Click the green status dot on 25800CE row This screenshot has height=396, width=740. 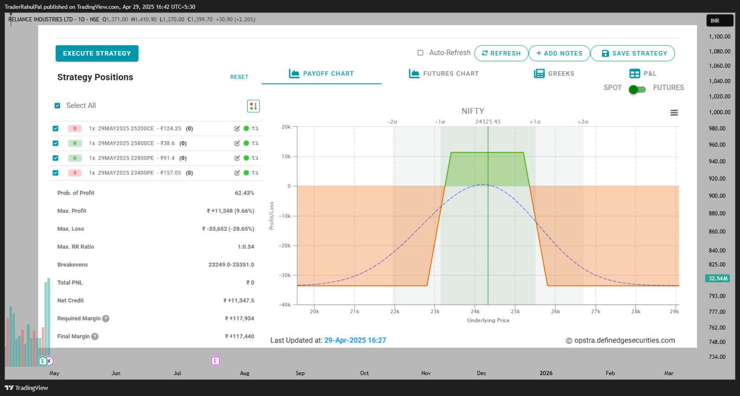click(246, 143)
